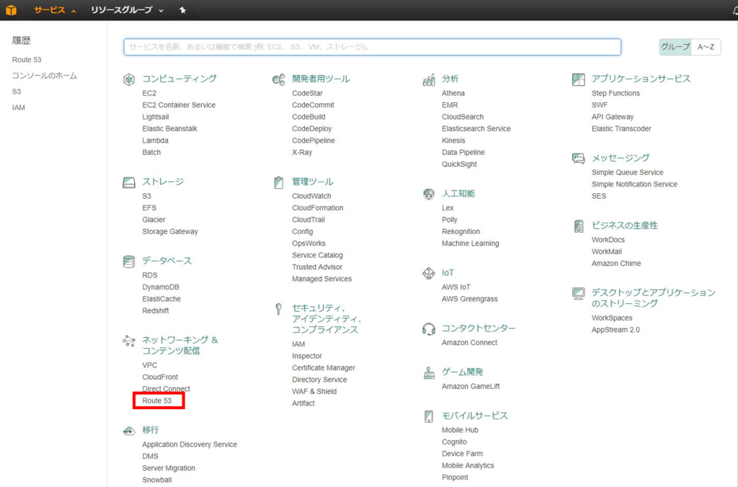Open AppStream 2.0
Image resolution: width=738 pixels, height=487 pixels.
click(x=615, y=330)
